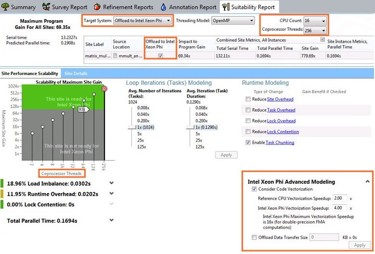Click the Annotation Report droplet icon

[163, 7]
